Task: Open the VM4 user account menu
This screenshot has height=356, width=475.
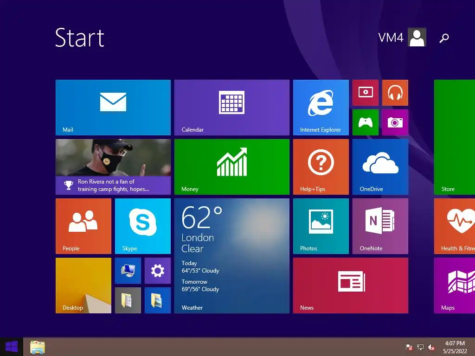Action: tap(402, 37)
